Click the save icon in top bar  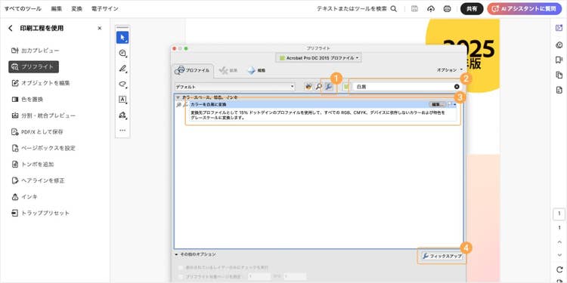[415, 8]
